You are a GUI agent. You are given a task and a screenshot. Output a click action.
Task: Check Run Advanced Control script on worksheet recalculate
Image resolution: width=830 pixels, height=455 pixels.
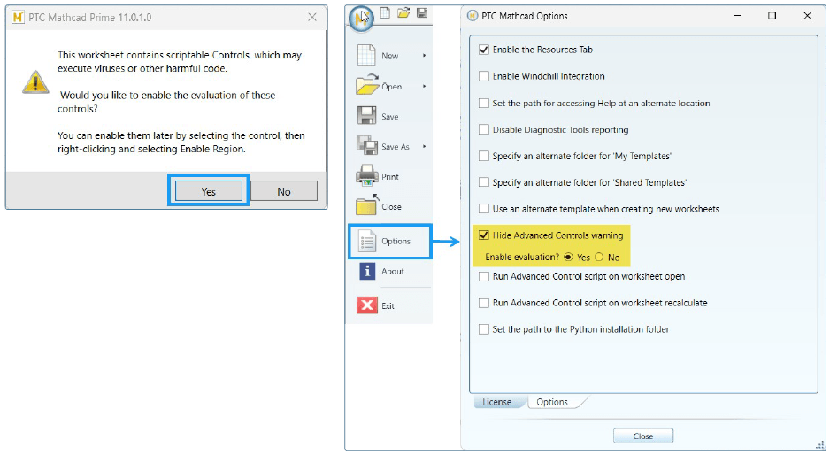[x=483, y=303]
